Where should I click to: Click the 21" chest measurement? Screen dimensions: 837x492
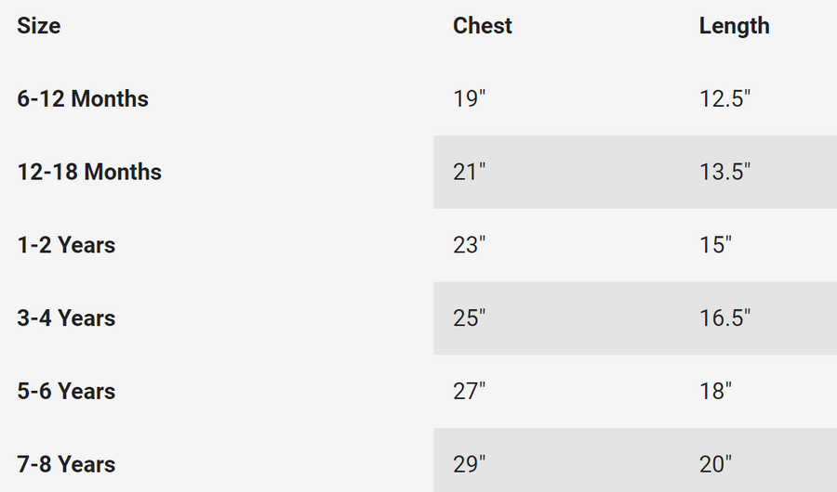pos(470,172)
